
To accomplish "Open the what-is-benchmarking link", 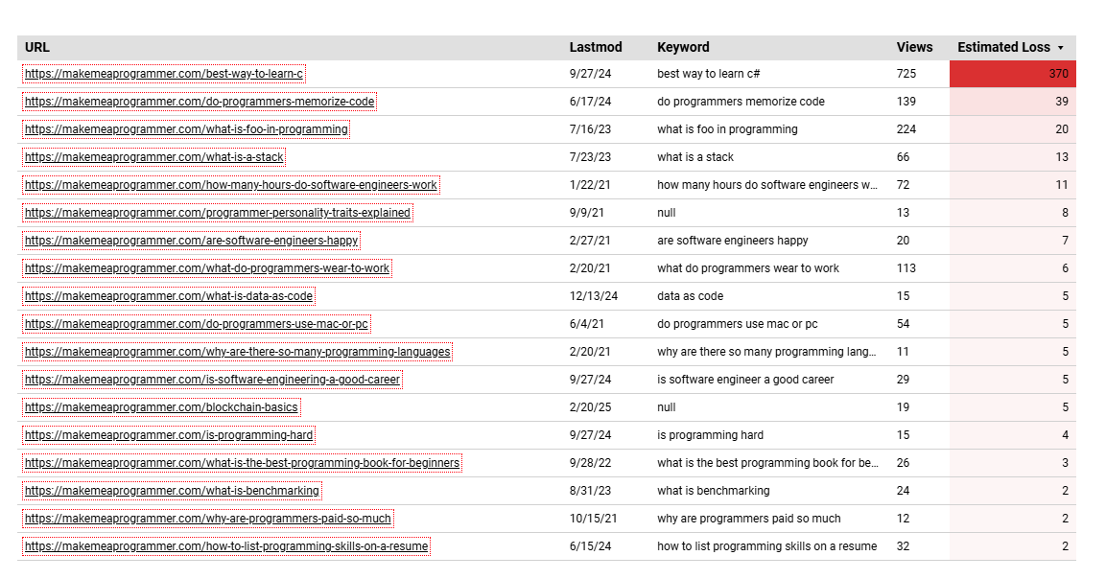I will (x=172, y=491).
